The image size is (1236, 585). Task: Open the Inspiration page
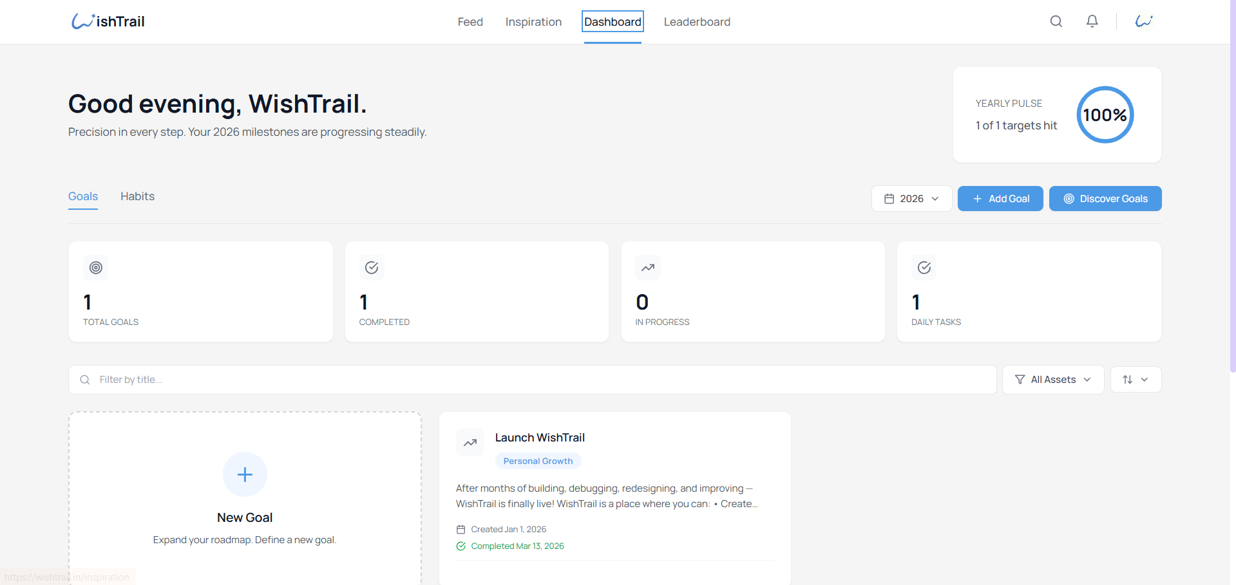[x=533, y=21]
